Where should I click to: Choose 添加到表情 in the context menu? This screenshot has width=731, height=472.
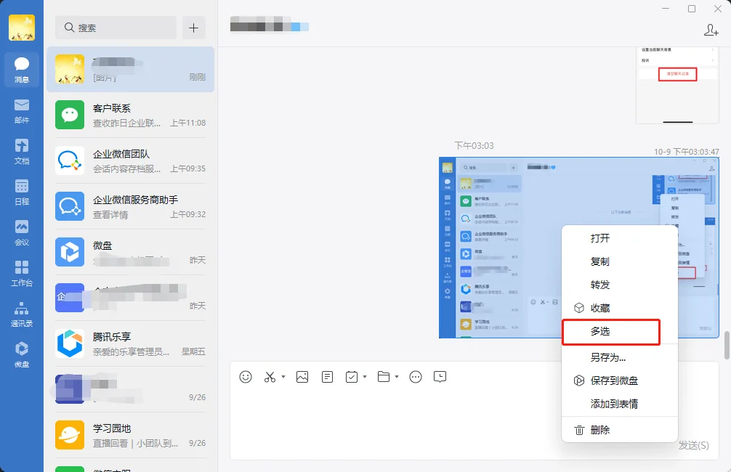tap(620, 404)
